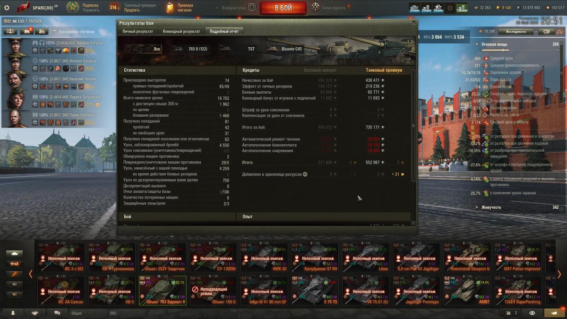567x319 pixels.
Task: Select ИС-3А Сапсан tank
Action: pyautogui.click(x=61, y=291)
